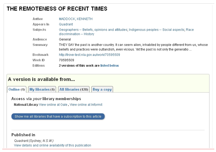
Task: Click the summary text paragraph
Action: (x=133, y=47)
